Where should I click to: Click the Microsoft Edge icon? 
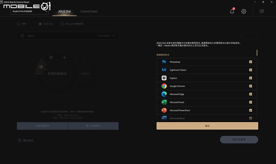[164, 94]
